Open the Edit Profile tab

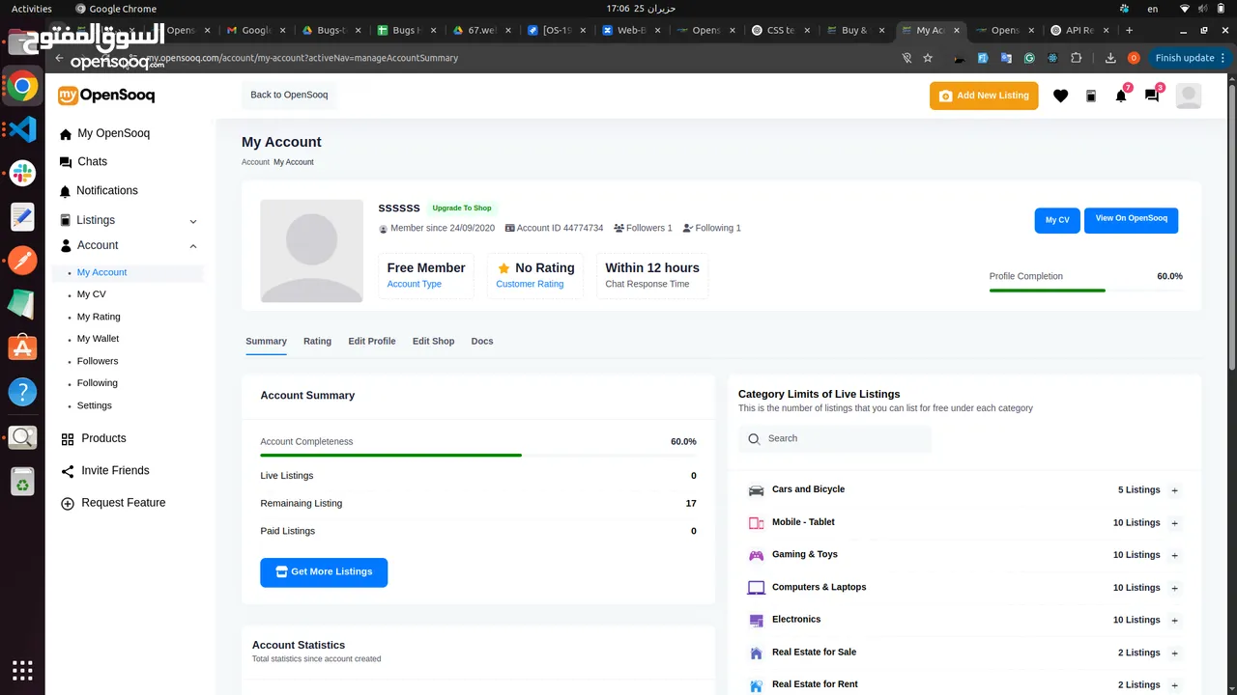[x=372, y=341]
